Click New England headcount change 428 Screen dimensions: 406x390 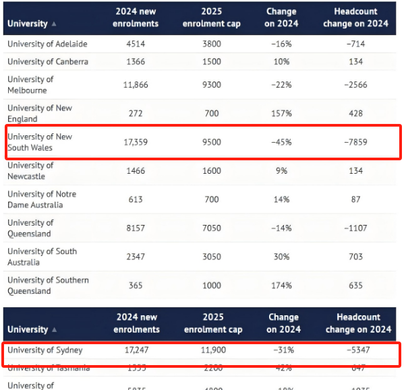point(356,114)
